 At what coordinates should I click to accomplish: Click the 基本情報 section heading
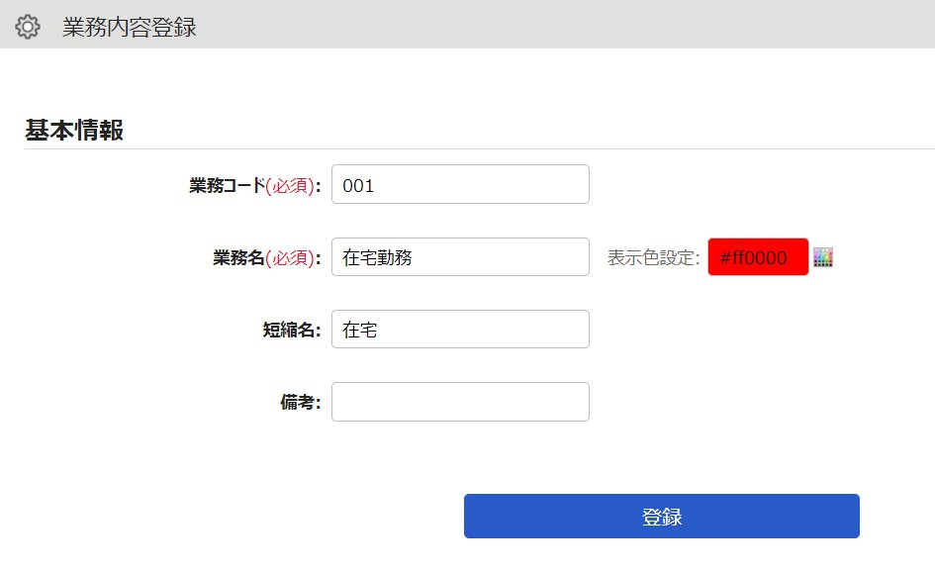coord(74,130)
